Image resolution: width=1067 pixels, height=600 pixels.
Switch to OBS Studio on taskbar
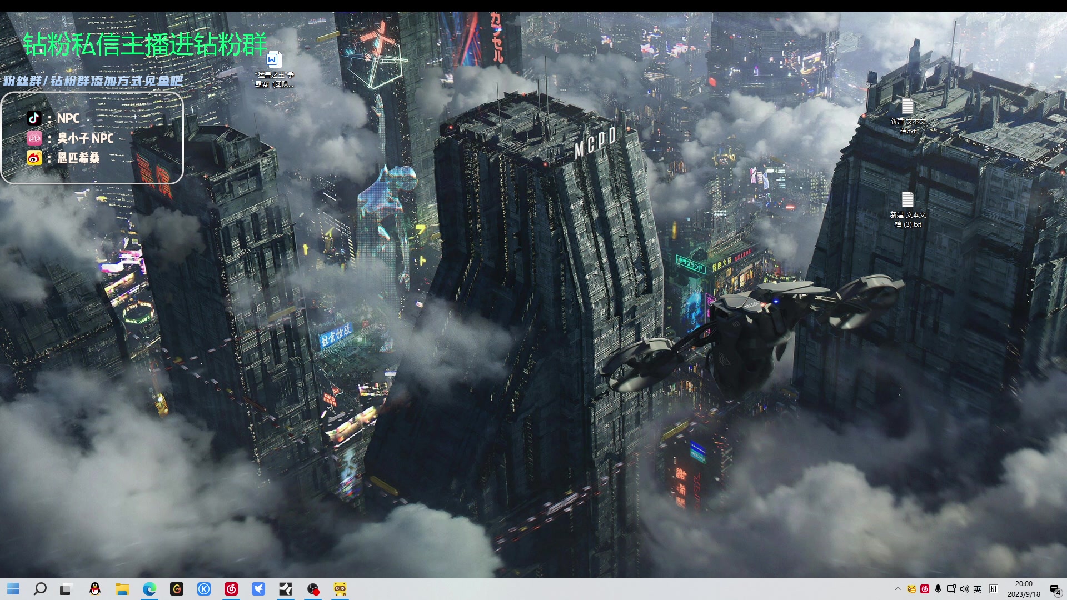(x=313, y=589)
